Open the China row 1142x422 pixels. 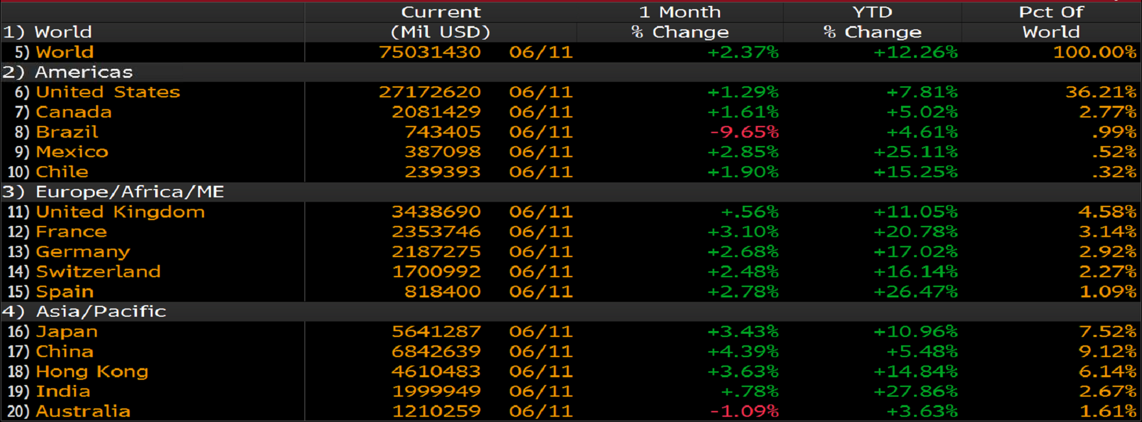pyautogui.click(x=64, y=351)
